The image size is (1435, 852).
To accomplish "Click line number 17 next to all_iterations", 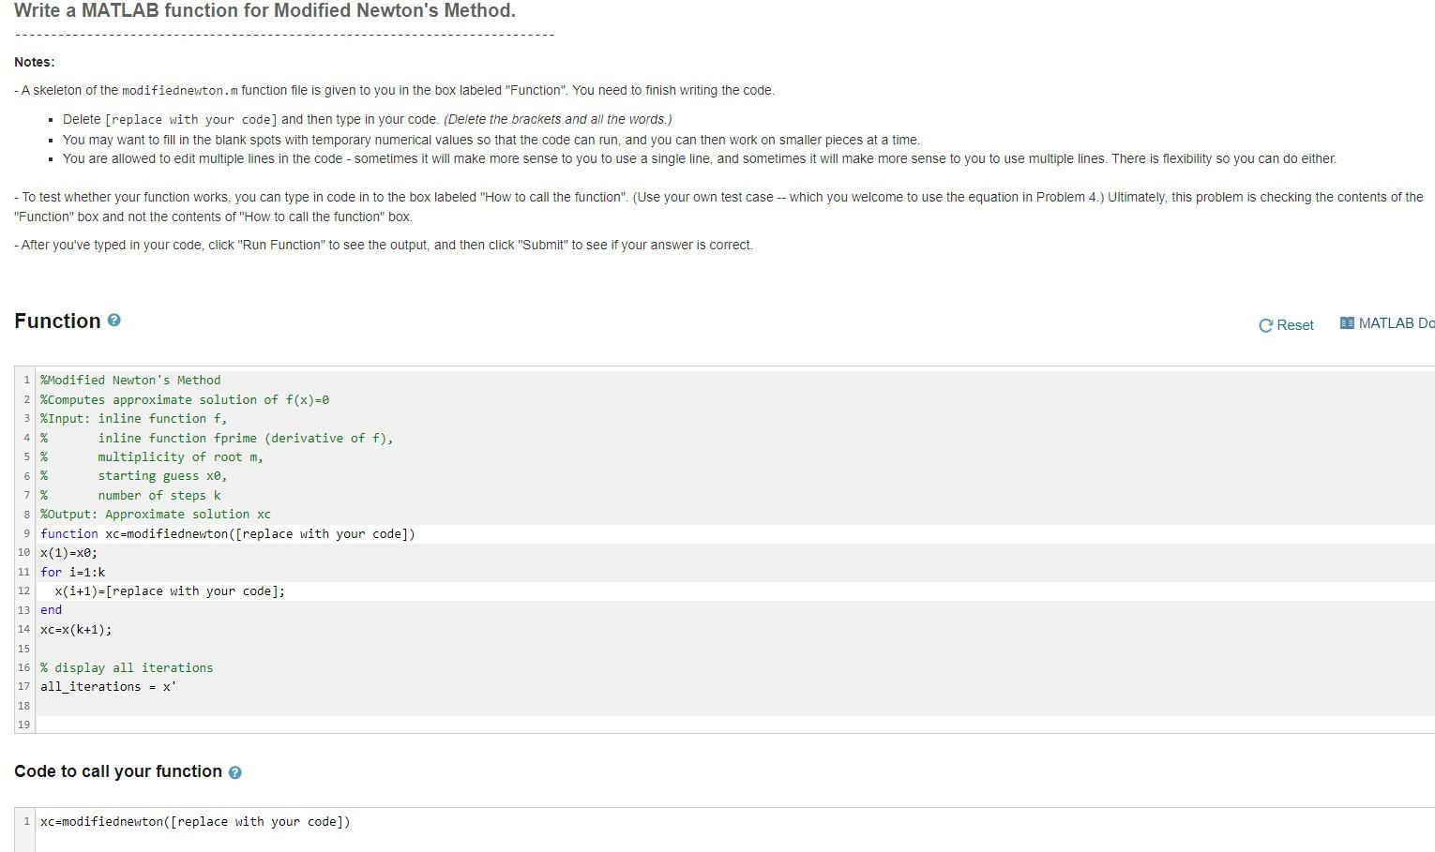I will pyautogui.click(x=23, y=686).
